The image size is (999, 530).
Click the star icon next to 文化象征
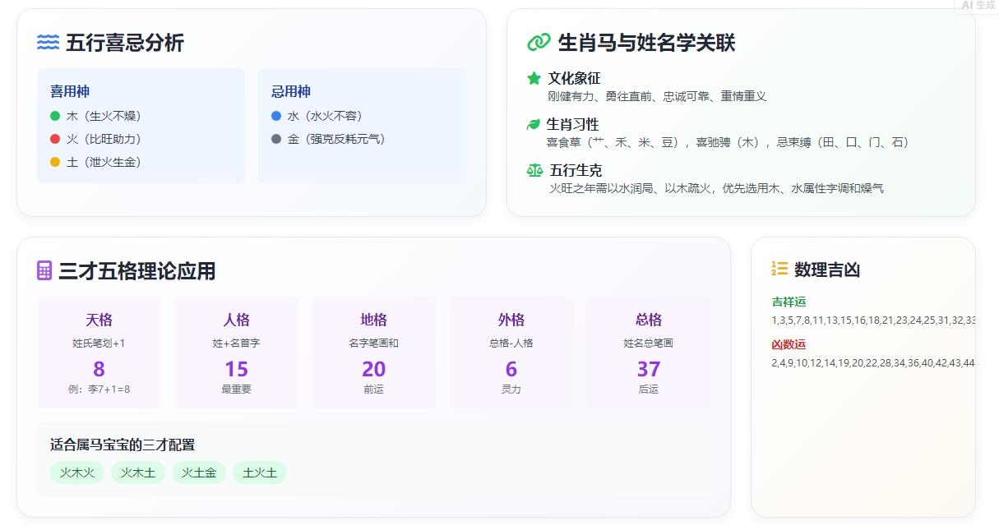[534, 78]
